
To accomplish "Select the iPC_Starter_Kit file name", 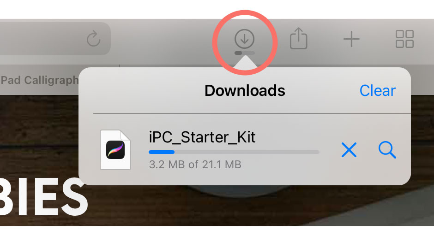I will pyautogui.click(x=202, y=137).
